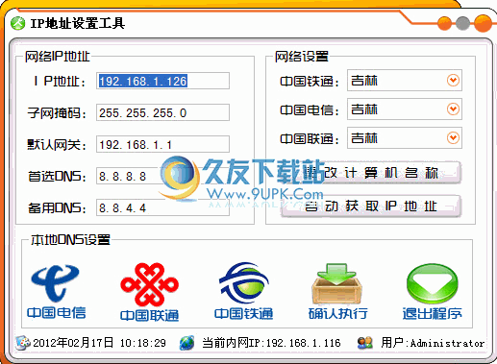Select 吉林 in the 中国联通 combo box
Screen dimensions: 497x364
coord(364,138)
